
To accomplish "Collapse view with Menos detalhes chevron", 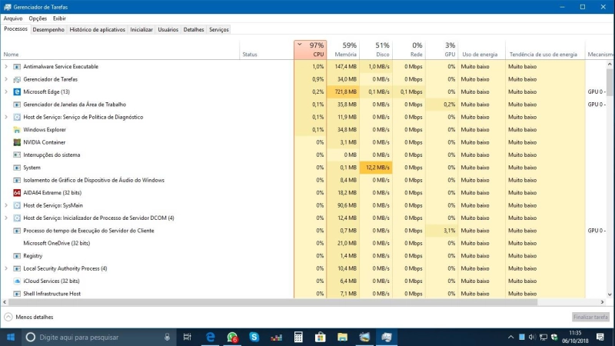I will coord(8,317).
